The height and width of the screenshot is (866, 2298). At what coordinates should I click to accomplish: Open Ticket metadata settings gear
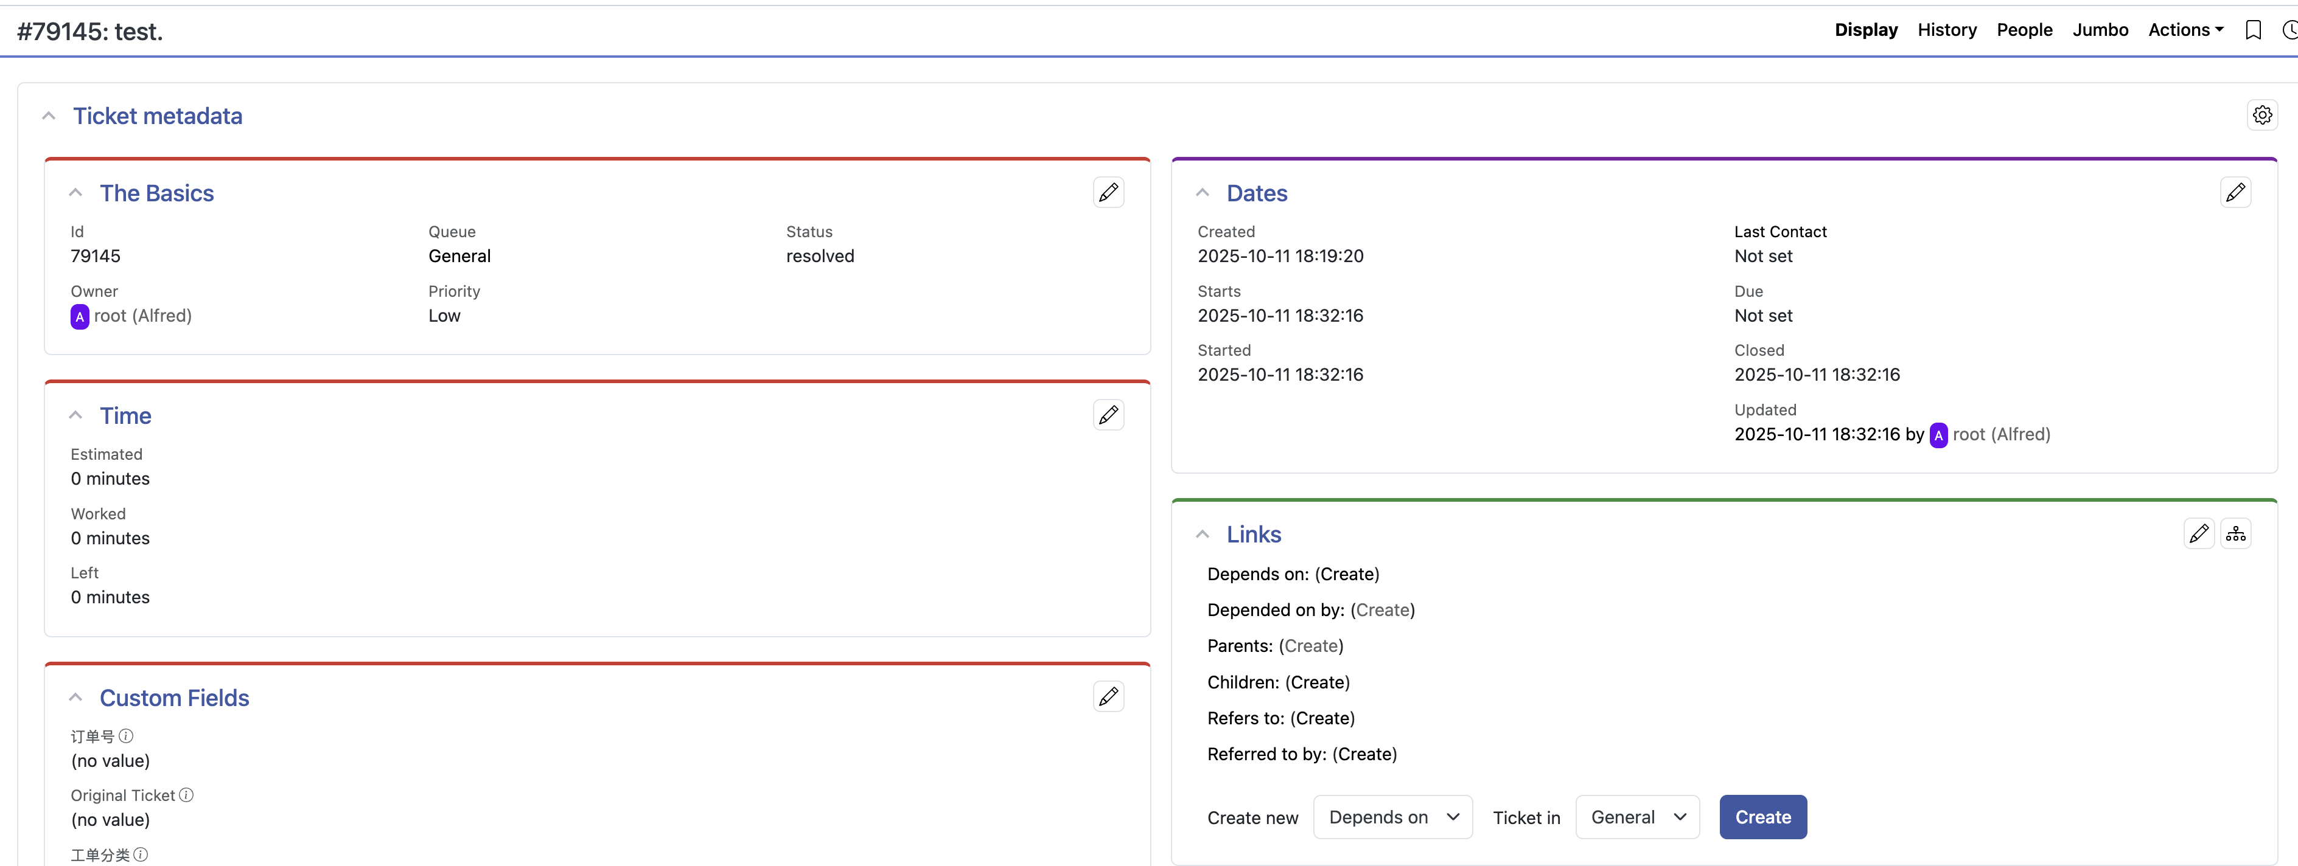click(x=2261, y=115)
